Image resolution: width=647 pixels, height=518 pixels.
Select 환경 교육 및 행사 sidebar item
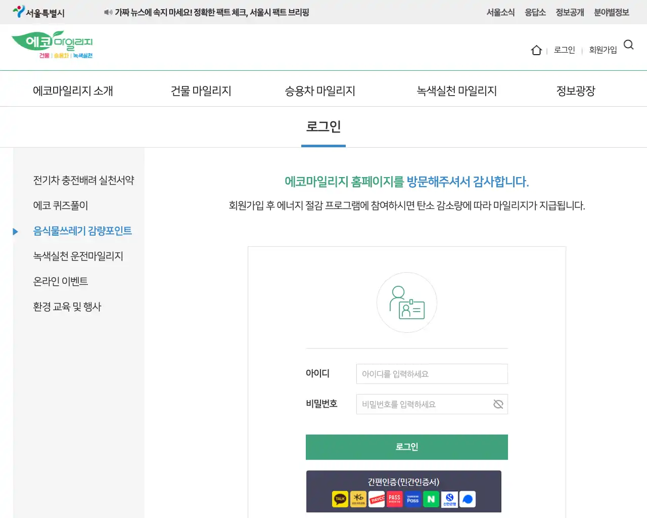67,307
